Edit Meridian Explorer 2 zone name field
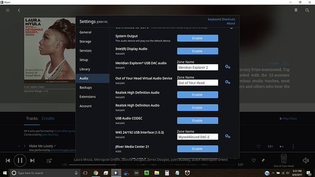 pos(198,68)
